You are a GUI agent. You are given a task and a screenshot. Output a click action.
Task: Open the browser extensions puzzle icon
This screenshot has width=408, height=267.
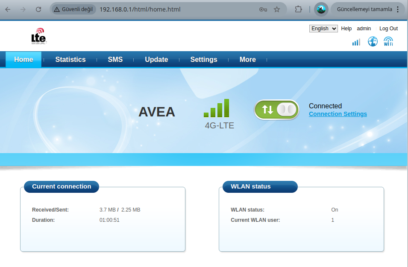pyautogui.click(x=298, y=9)
